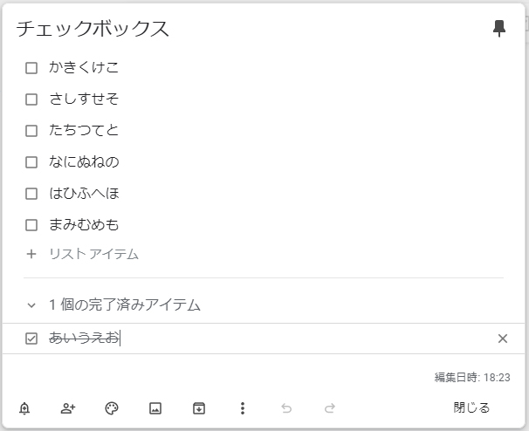Click the チェックボックス note title

93,29
